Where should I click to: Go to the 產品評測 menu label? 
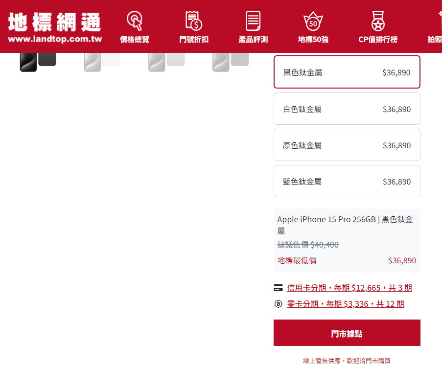click(253, 40)
